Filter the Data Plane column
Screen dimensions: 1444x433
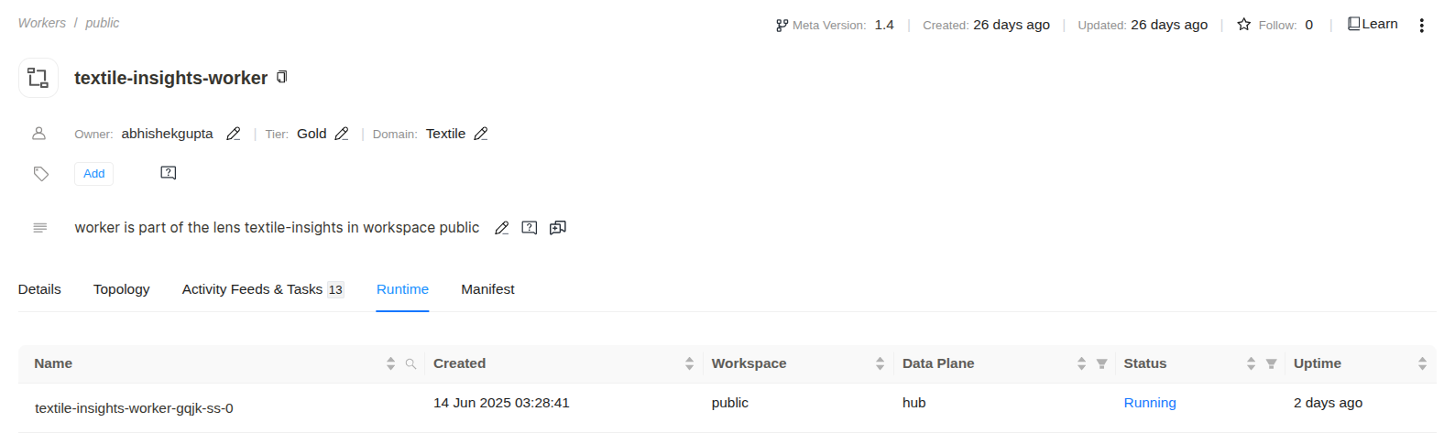pyautogui.click(x=1102, y=363)
